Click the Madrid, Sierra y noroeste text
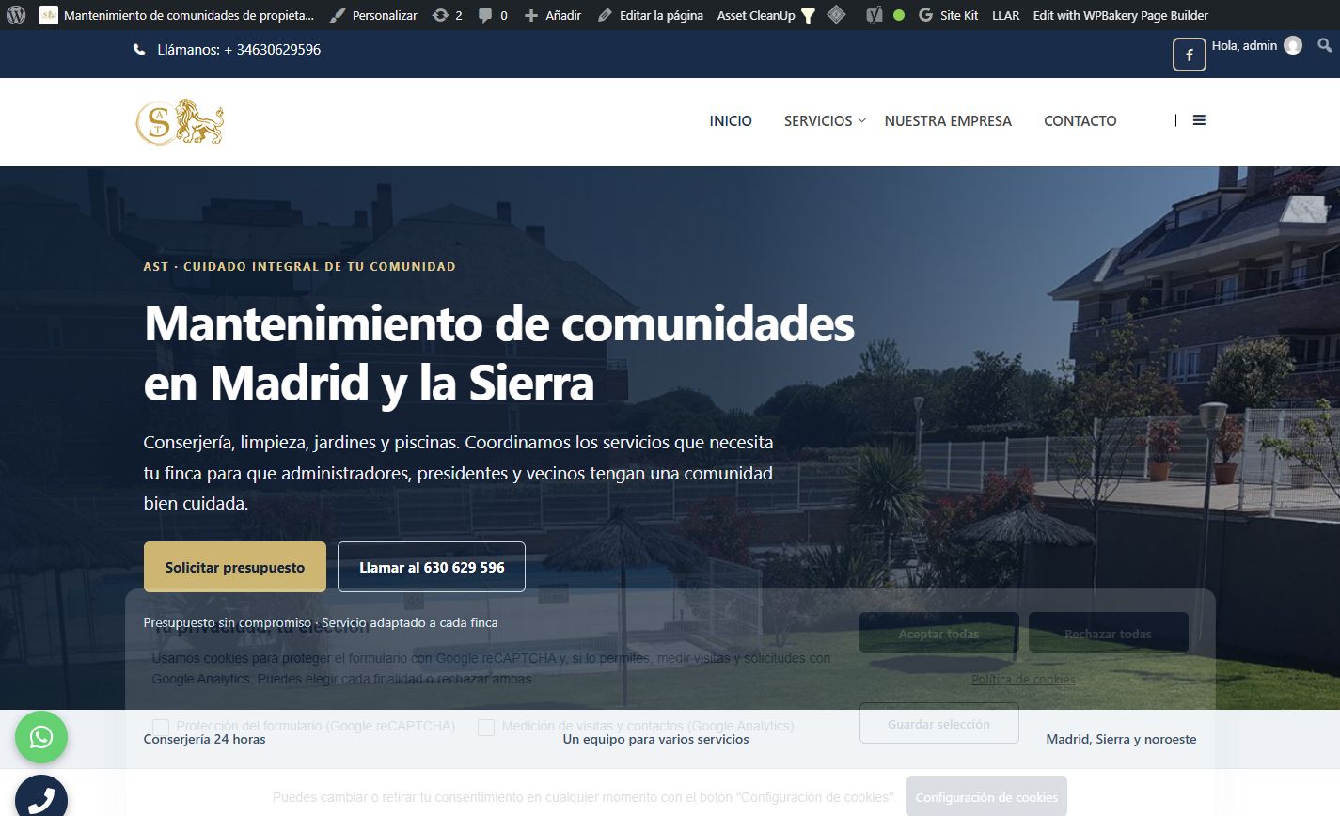This screenshot has height=816, width=1340. click(1121, 739)
